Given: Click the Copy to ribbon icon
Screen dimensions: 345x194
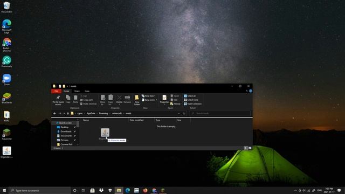Looking at the screenshot, I should coord(111,100).
